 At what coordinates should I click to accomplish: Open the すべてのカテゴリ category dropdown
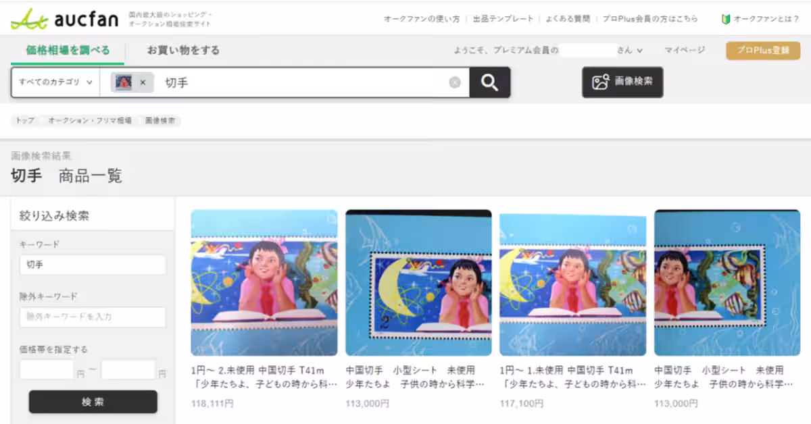[x=54, y=82]
